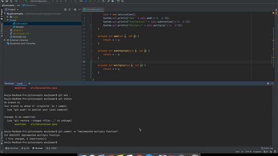Toggle read-only lock status icon

[x=271, y=152]
